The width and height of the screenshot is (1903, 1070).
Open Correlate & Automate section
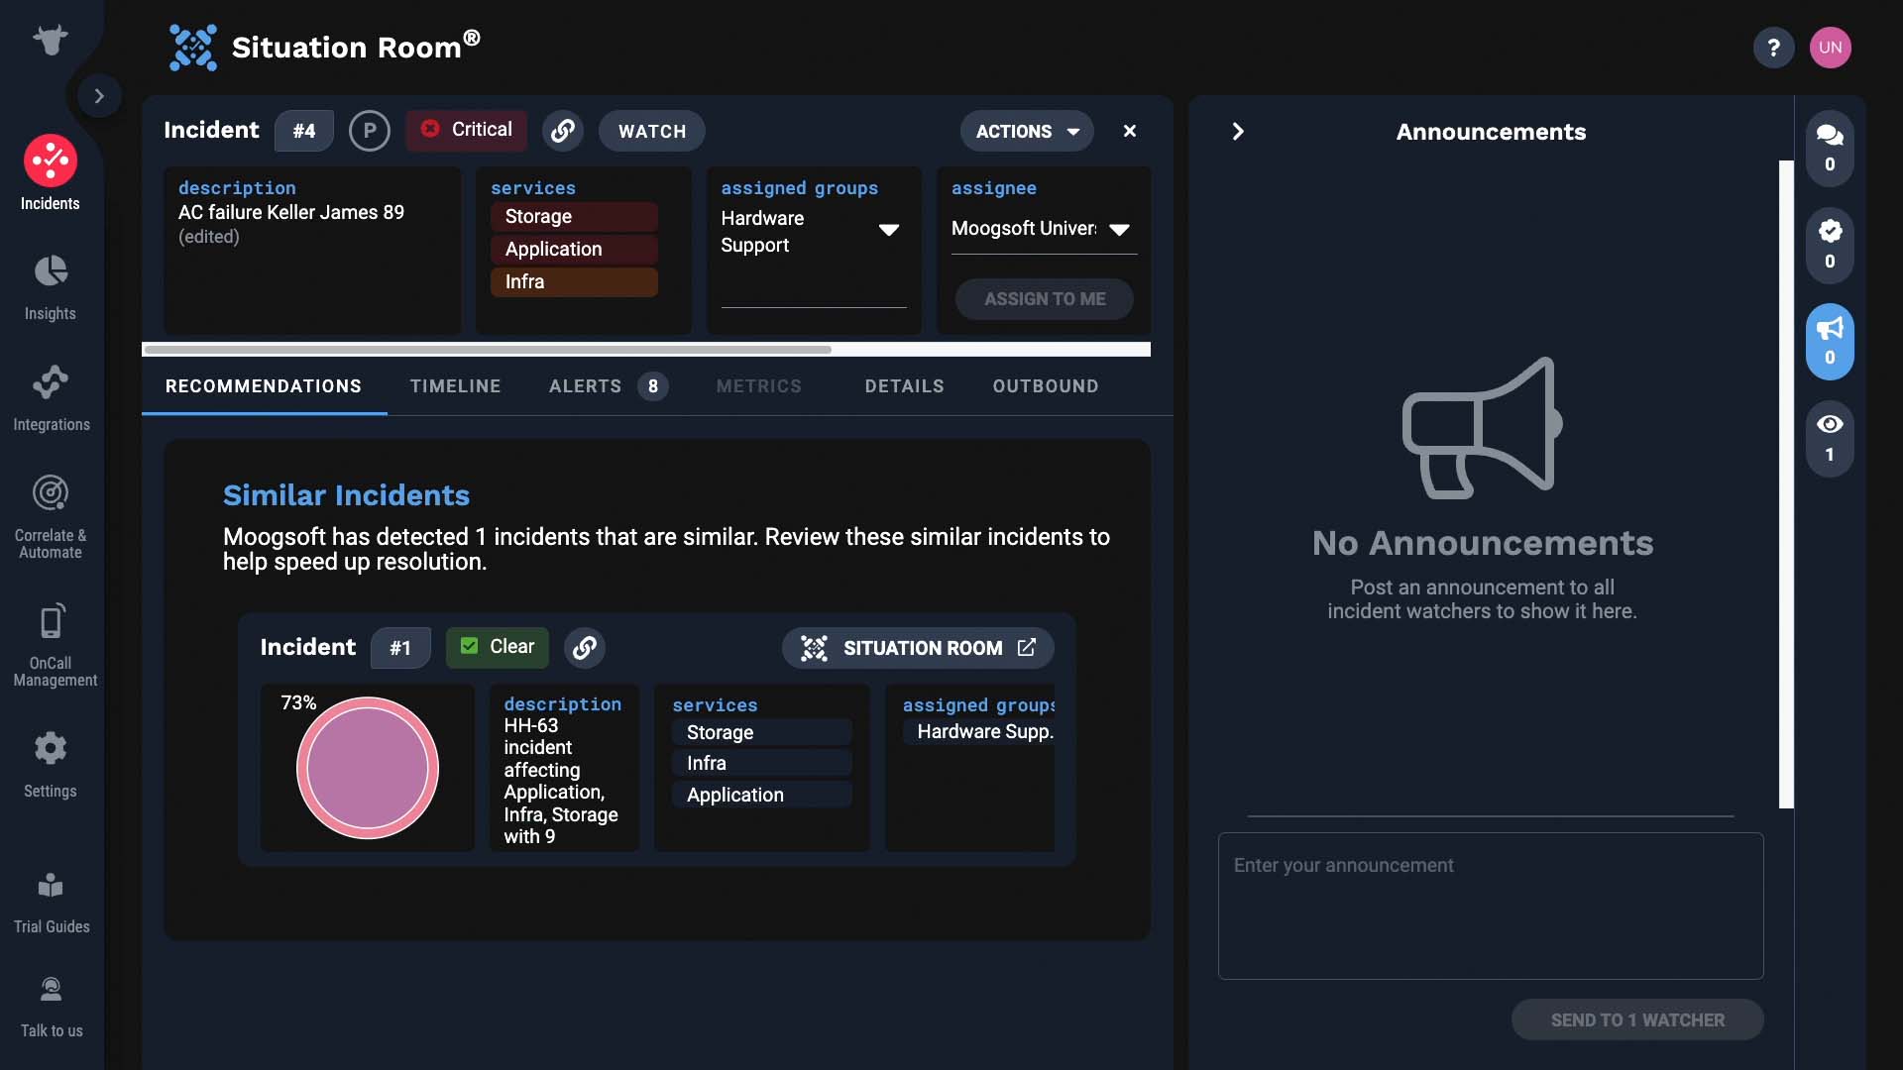tap(51, 517)
